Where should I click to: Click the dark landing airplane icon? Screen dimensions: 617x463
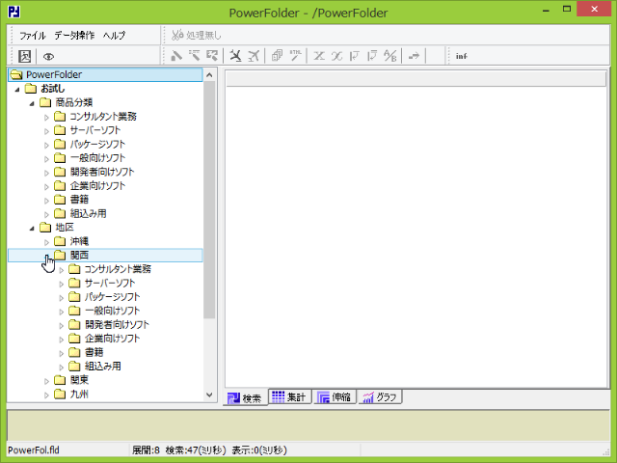tap(235, 56)
